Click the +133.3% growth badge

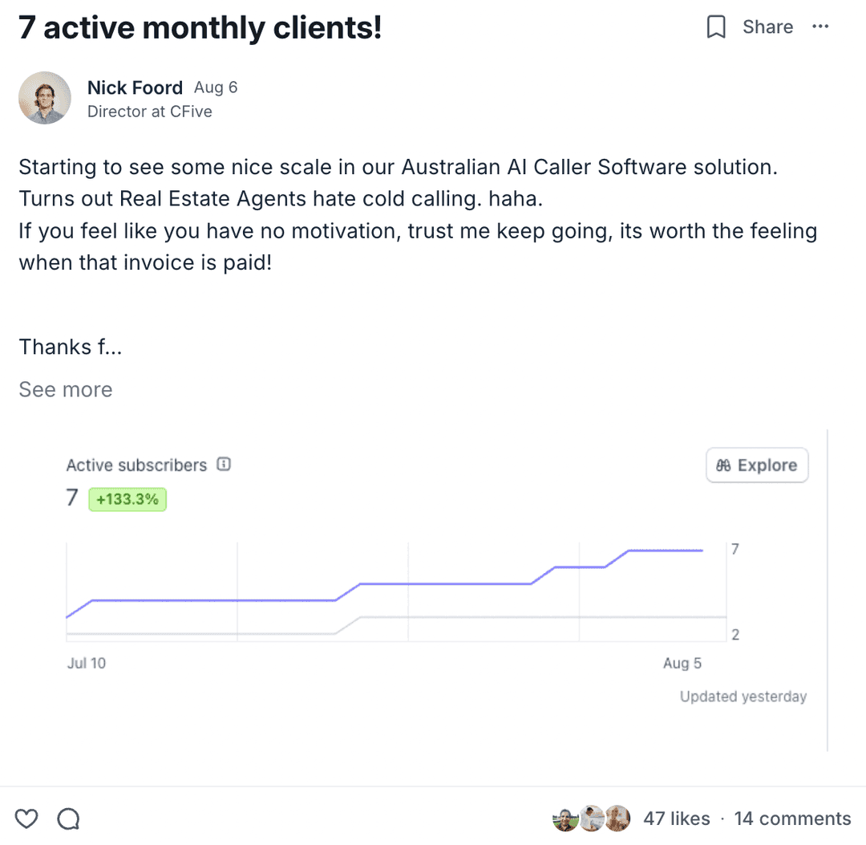127,499
